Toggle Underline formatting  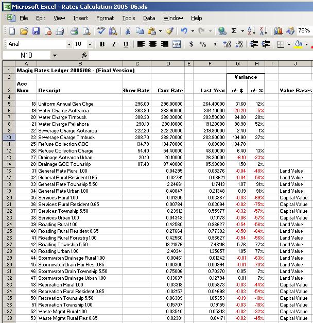point(126,44)
